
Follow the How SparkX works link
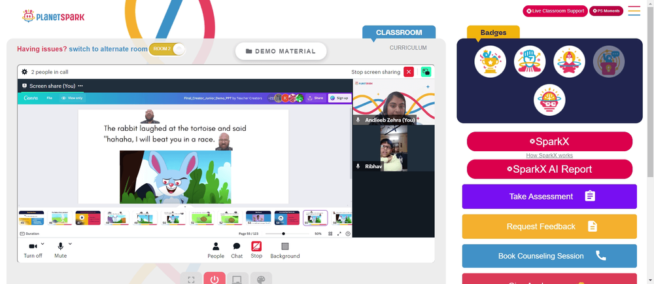pos(549,156)
